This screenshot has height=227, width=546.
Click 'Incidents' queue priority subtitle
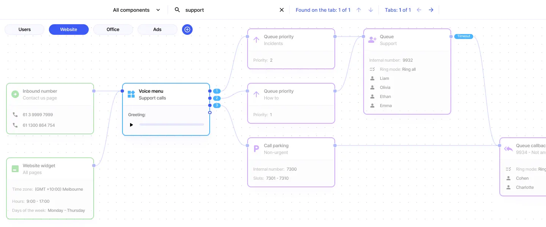click(273, 44)
